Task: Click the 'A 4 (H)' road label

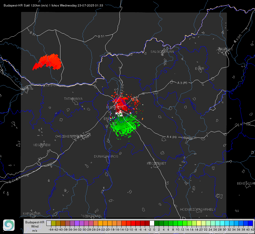Action: [x=172, y=137]
